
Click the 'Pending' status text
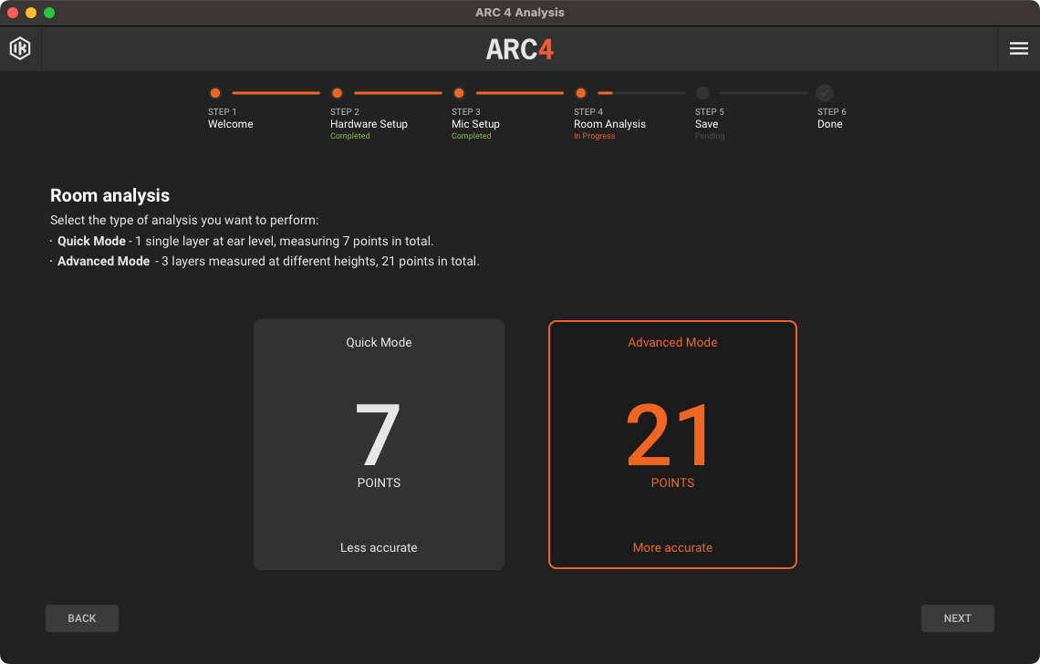pos(710,136)
